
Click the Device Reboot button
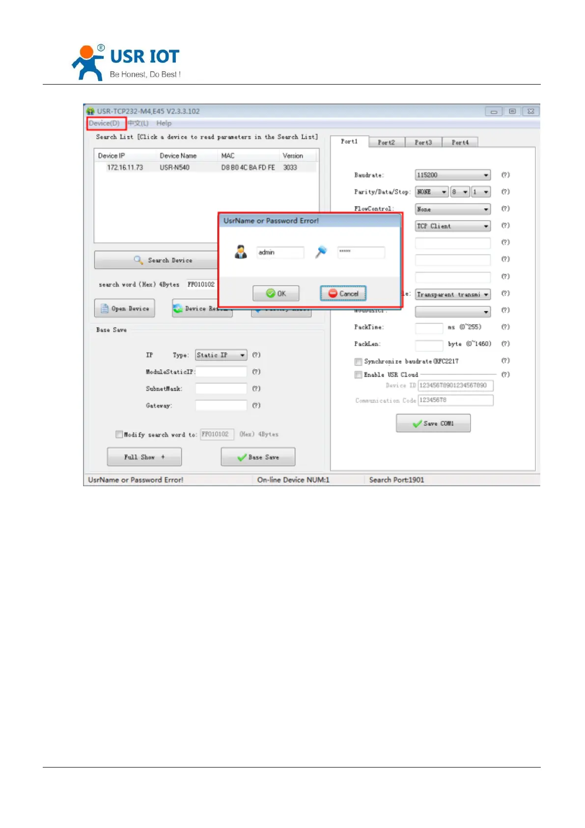(202, 308)
